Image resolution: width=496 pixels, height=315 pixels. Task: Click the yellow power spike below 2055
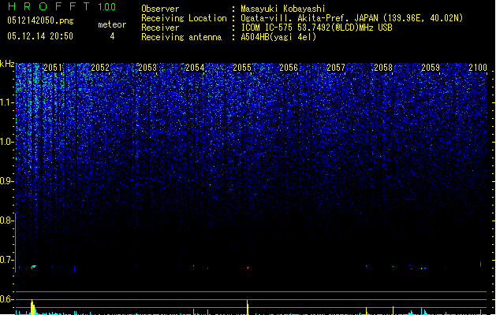pos(248,307)
